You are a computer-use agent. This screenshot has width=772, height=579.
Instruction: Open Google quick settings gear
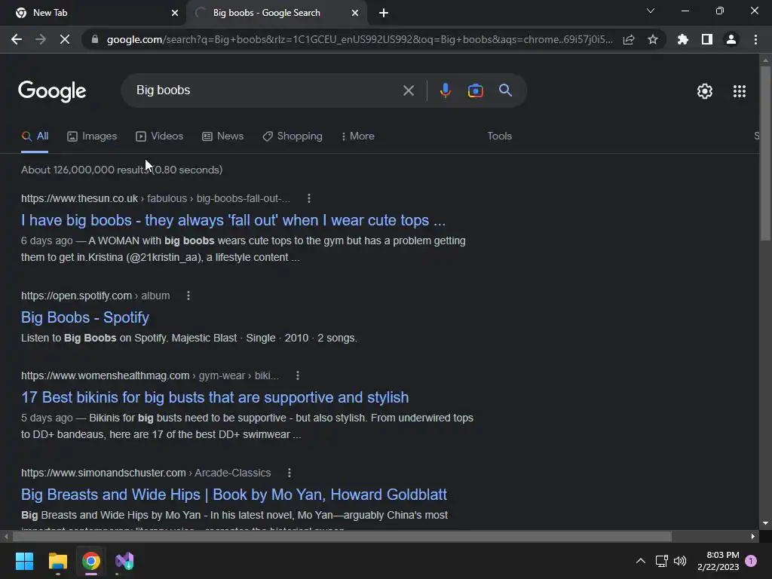click(705, 91)
